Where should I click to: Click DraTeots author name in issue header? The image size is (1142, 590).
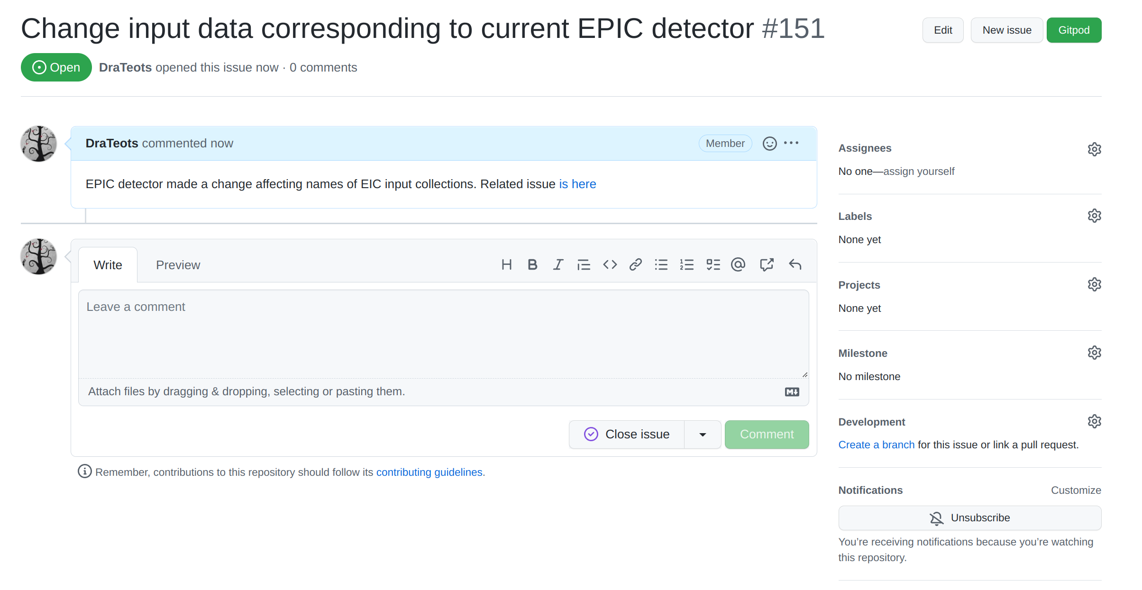coord(125,67)
